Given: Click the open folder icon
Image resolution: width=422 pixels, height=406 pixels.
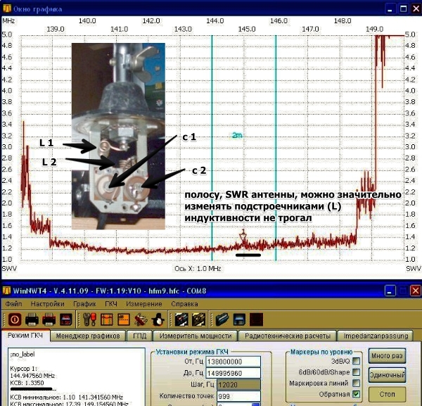Looking at the screenshot, I should click(x=222, y=320).
